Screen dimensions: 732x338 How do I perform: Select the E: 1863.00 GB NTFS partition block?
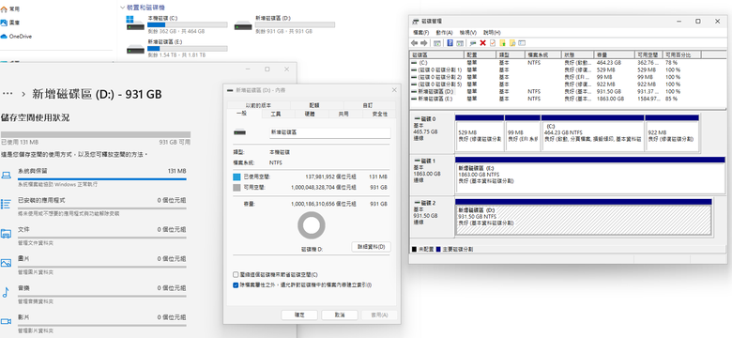[x=590, y=175]
